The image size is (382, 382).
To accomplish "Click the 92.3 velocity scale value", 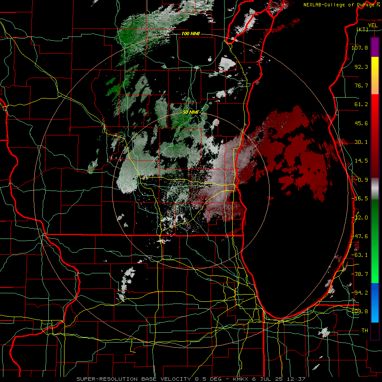I will pyautogui.click(x=361, y=67).
